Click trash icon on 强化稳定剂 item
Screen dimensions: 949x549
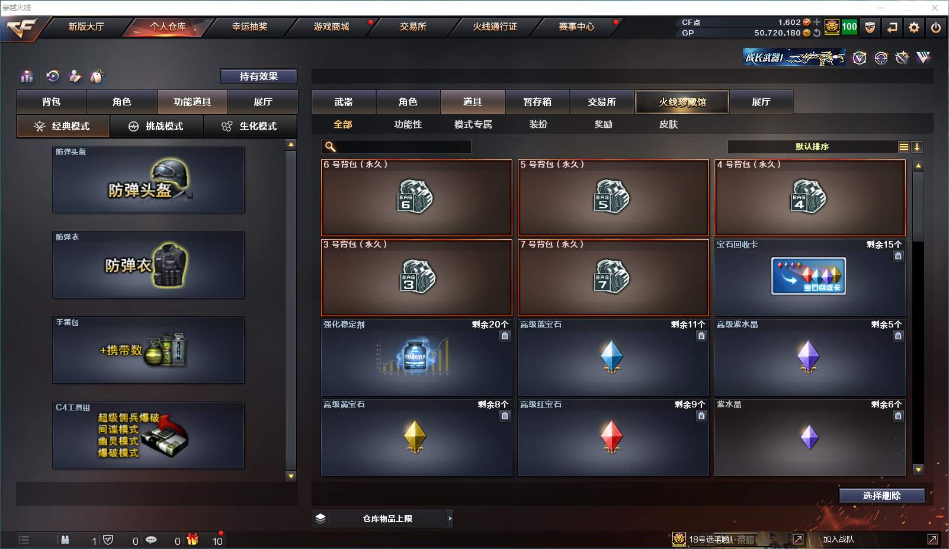(505, 336)
